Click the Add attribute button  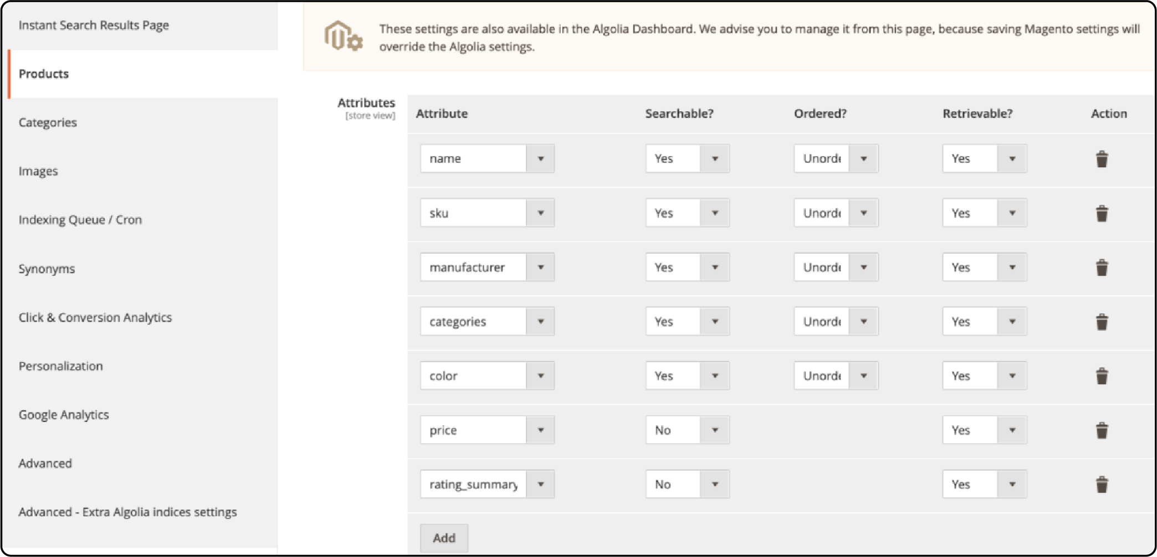pyautogui.click(x=444, y=538)
